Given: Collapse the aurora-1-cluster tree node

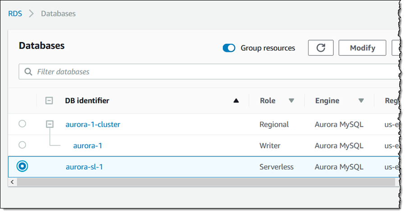Looking at the screenshot, I should [50, 124].
